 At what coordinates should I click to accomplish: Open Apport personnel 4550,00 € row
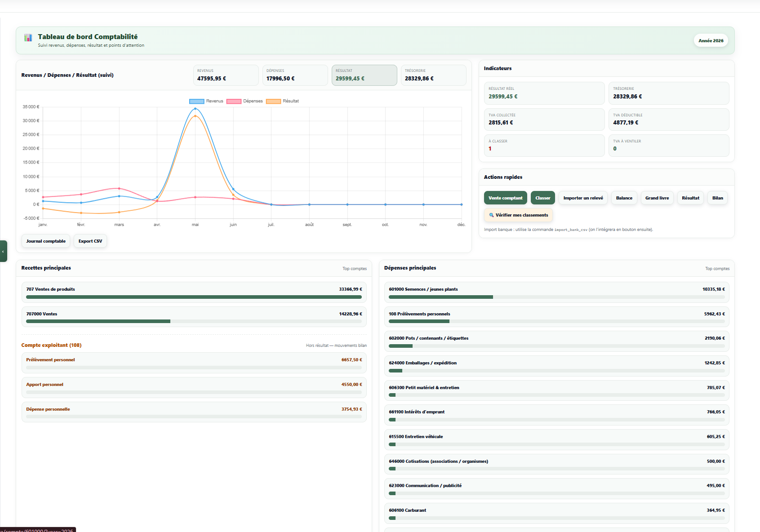(194, 387)
